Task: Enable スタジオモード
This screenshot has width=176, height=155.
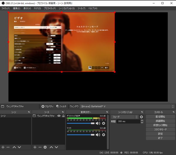Action: [x=160, y=130]
